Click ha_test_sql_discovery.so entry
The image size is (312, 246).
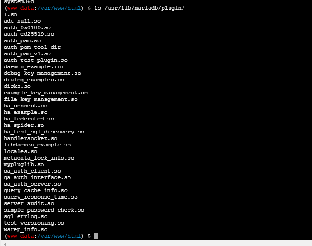(44, 132)
